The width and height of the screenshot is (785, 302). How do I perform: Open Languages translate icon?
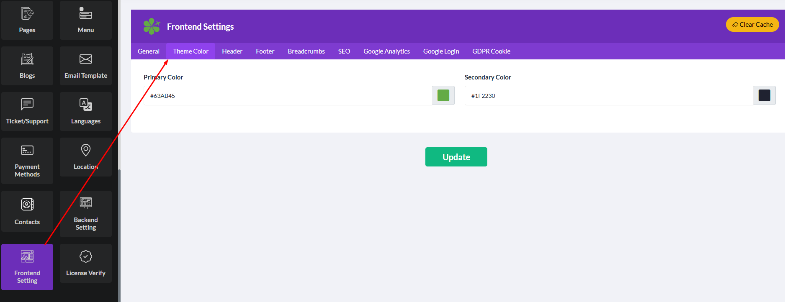[x=86, y=105]
